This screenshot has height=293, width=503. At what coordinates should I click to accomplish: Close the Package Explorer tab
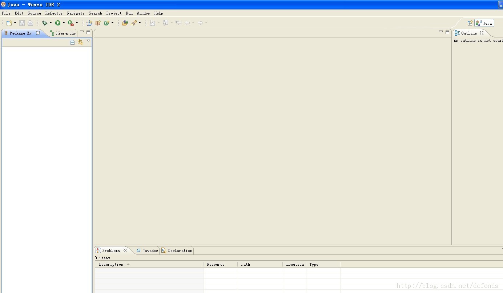point(38,33)
